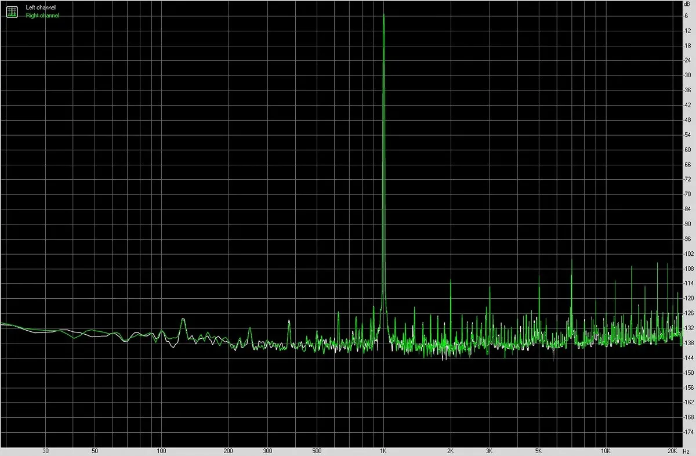Click the -174 dB level label

click(x=689, y=433)
